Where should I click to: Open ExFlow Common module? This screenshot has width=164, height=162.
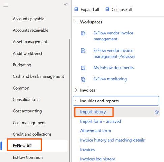[x=28, y=157]
